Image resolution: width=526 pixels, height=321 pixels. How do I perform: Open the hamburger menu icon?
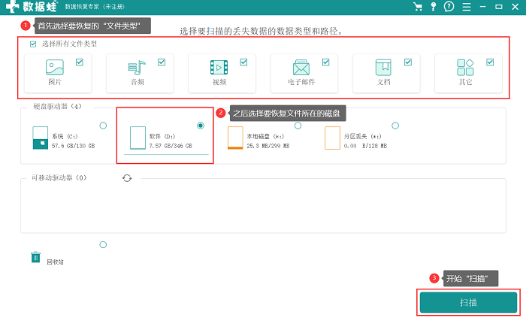pos(467,7)
